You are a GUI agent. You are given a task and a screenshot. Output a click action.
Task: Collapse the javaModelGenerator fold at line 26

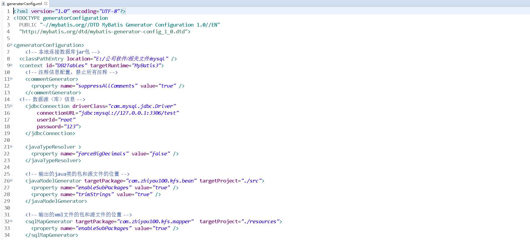pos(11,180)
